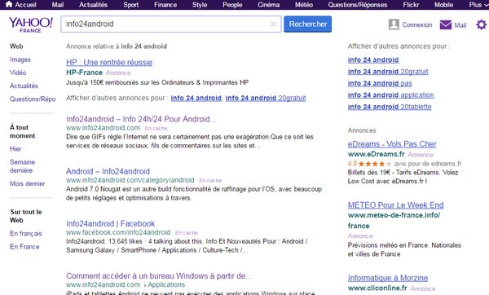Open Cinéma in the top bar
This screenshot has height=295, width=489.
point(268,5)
